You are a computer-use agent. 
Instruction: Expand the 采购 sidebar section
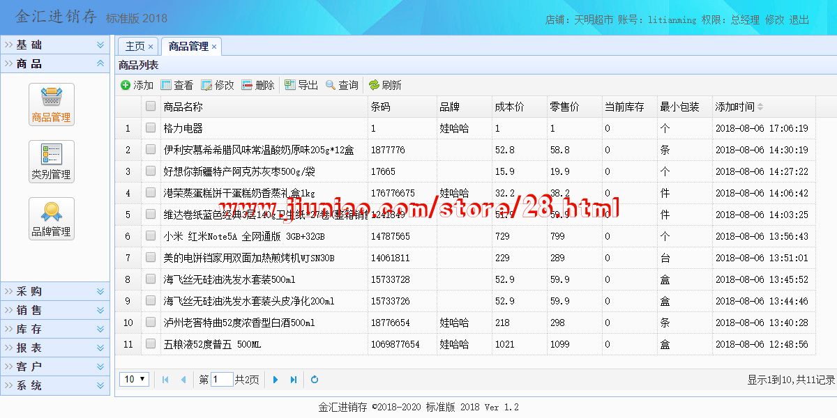pos(55,291)
